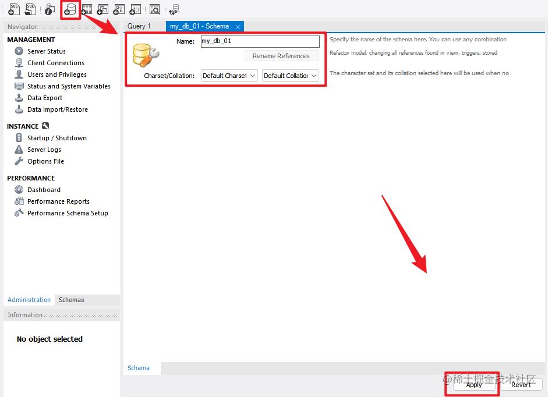Open an existing SQL script file
Image resolution: width=548 pixels, height=397 pixels.
30,9
